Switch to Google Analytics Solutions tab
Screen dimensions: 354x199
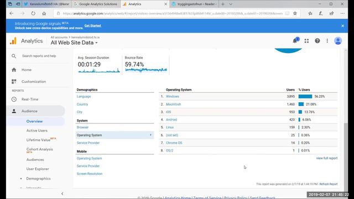(x=96, y=4)
